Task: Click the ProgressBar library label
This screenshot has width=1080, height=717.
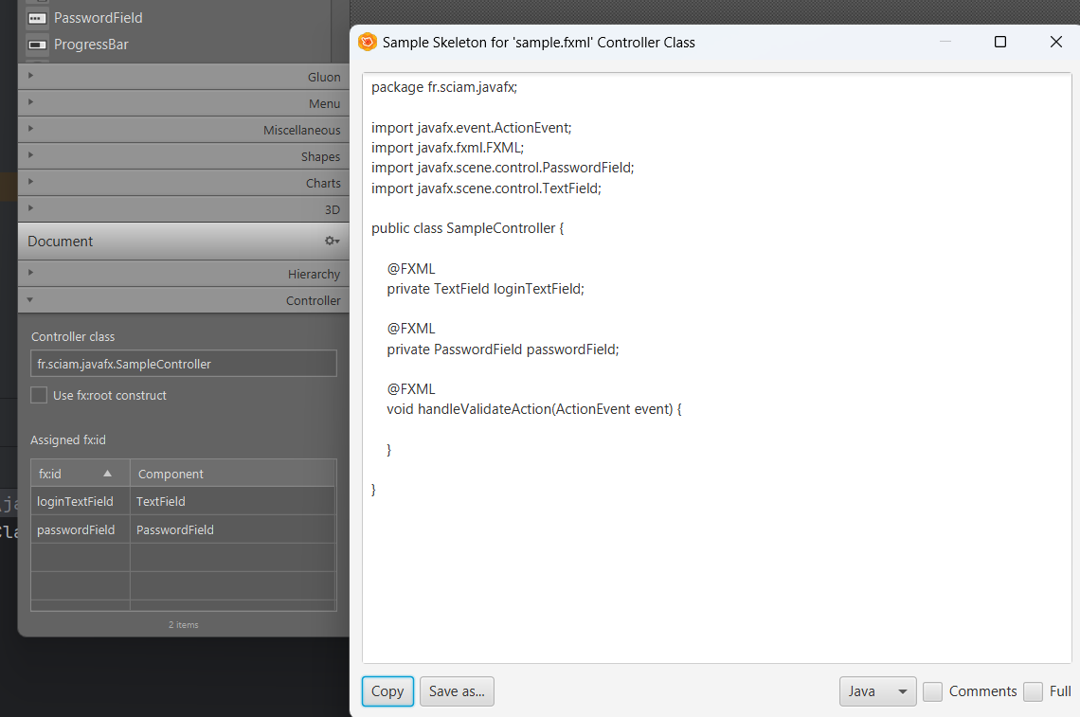Action: [92, 45]
